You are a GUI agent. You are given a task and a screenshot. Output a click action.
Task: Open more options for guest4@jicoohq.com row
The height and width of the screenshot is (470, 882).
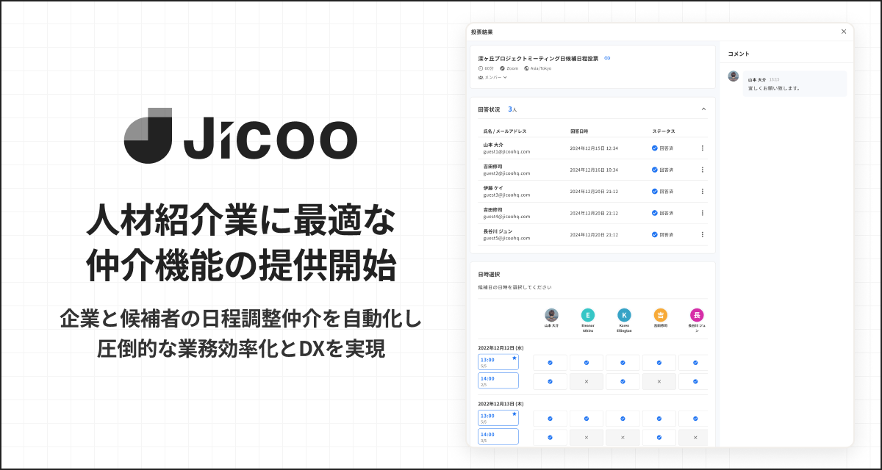coord(702,213)
